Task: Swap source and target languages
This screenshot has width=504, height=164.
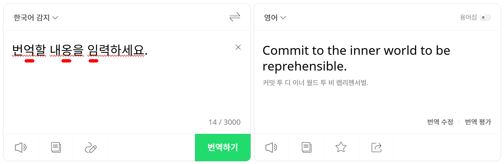Action: coord(235,17)
